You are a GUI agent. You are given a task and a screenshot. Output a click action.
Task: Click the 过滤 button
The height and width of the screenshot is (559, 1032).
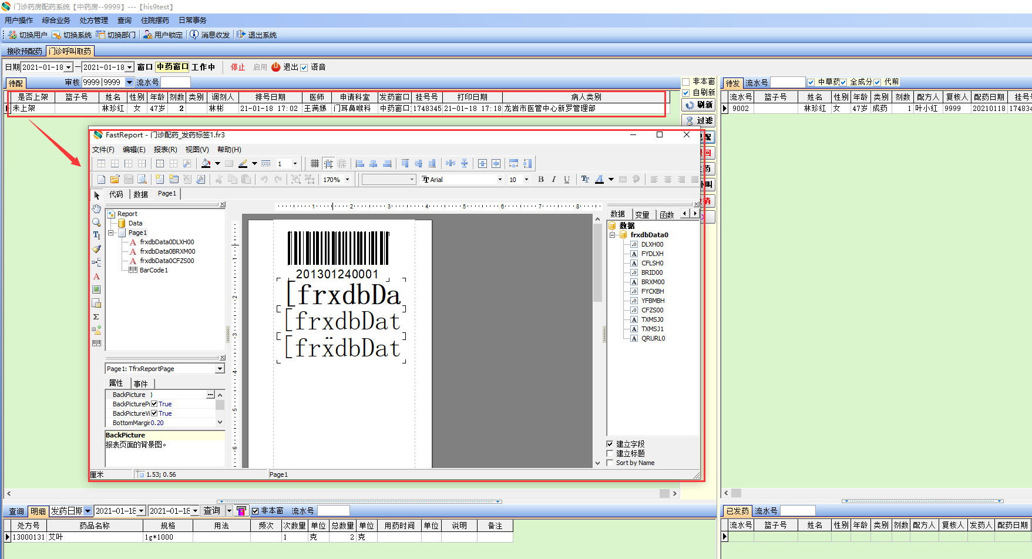[699, 121]
